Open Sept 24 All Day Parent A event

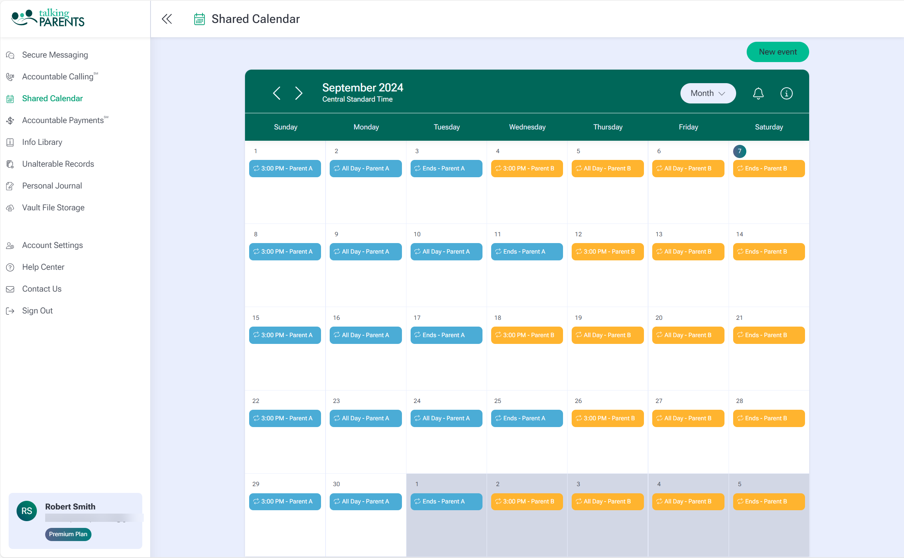click(446, 418)
